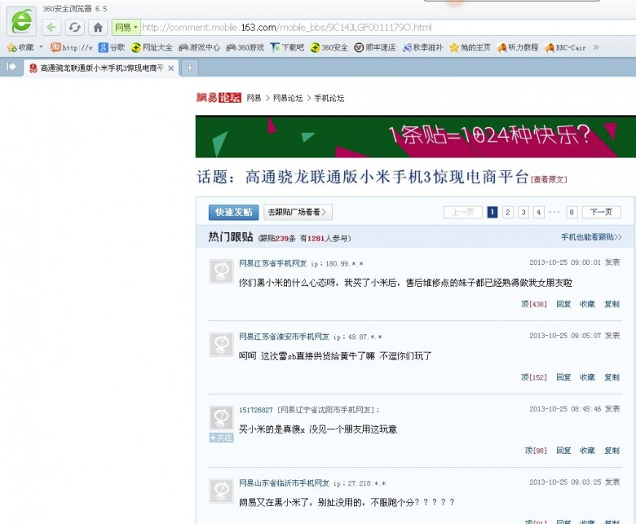Go to 网易论坛 in the breadcrumb
The height and width of the screenshot is (524, 636).
click(x=288, y=98)
